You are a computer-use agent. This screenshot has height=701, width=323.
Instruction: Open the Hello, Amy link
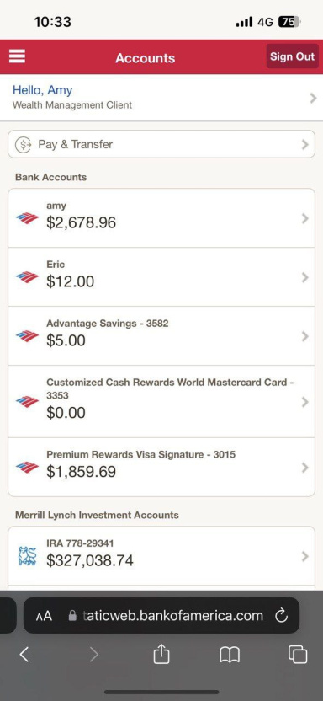pos(42,90)
